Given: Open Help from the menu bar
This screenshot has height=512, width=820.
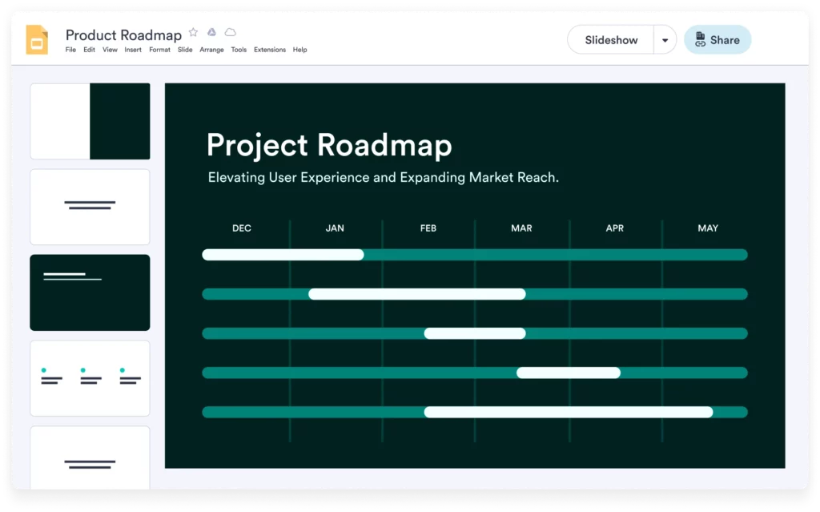Looking at the screenshot, I should (x=300, y=49).
